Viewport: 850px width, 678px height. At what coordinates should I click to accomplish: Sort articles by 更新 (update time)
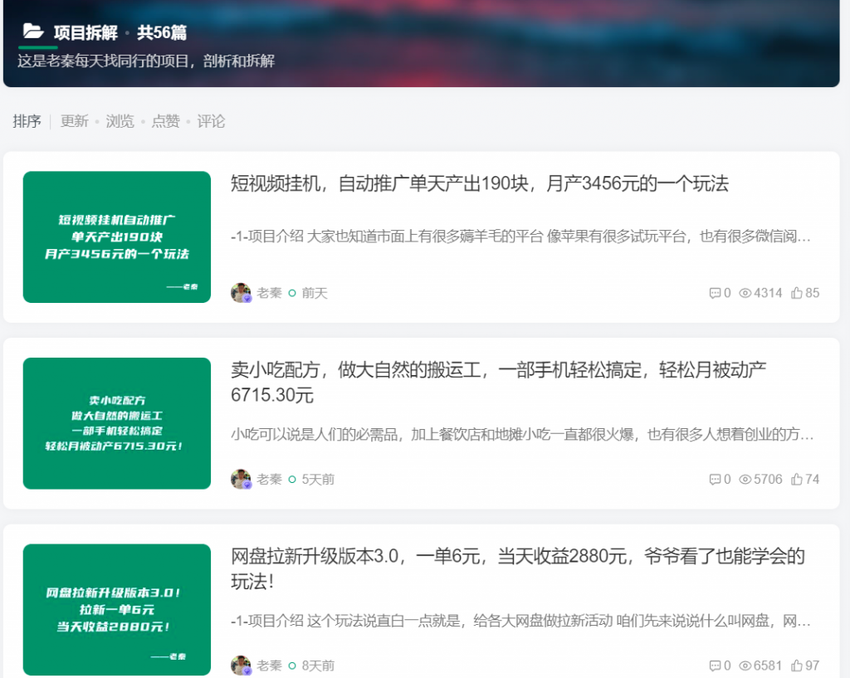(x=74, y=121)
